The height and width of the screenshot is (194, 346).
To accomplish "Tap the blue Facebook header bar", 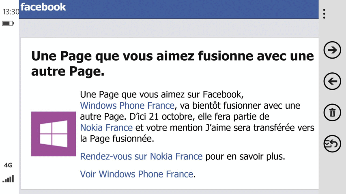I will (169, 9).
